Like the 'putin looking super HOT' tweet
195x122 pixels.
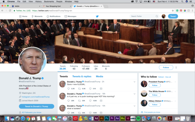[90, 101]
